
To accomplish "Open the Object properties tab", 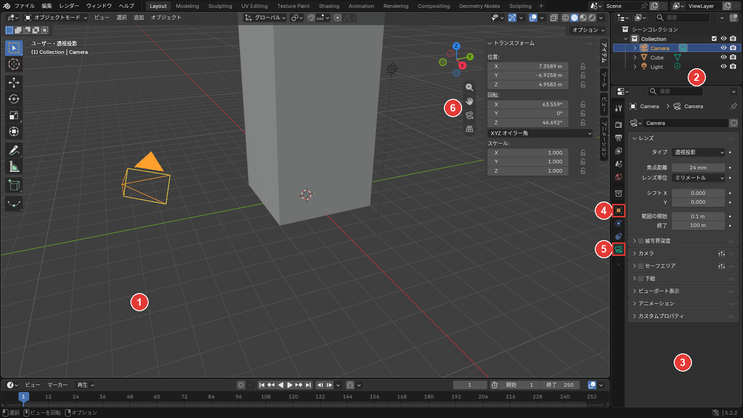I will (619, 210).
